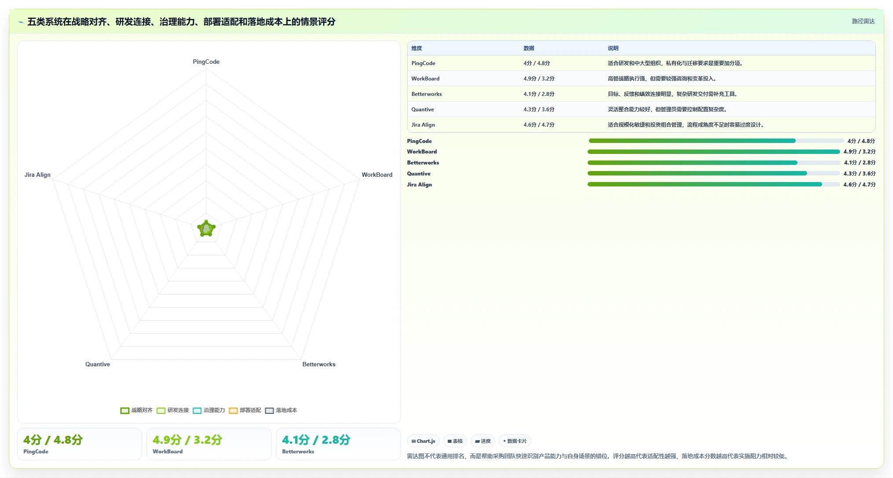Click the Betterworks progress bar

714,163
